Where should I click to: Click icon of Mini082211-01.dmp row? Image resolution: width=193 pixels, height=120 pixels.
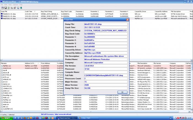[x=2, y=14]
